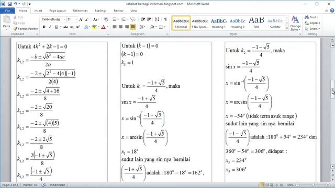Decrease the paragraph indent

coord(143,19)
